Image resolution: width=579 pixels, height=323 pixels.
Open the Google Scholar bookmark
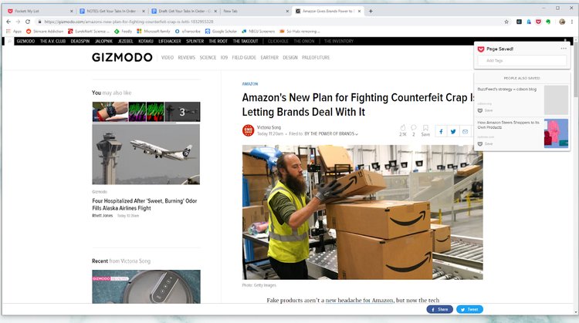coord(221,32)
